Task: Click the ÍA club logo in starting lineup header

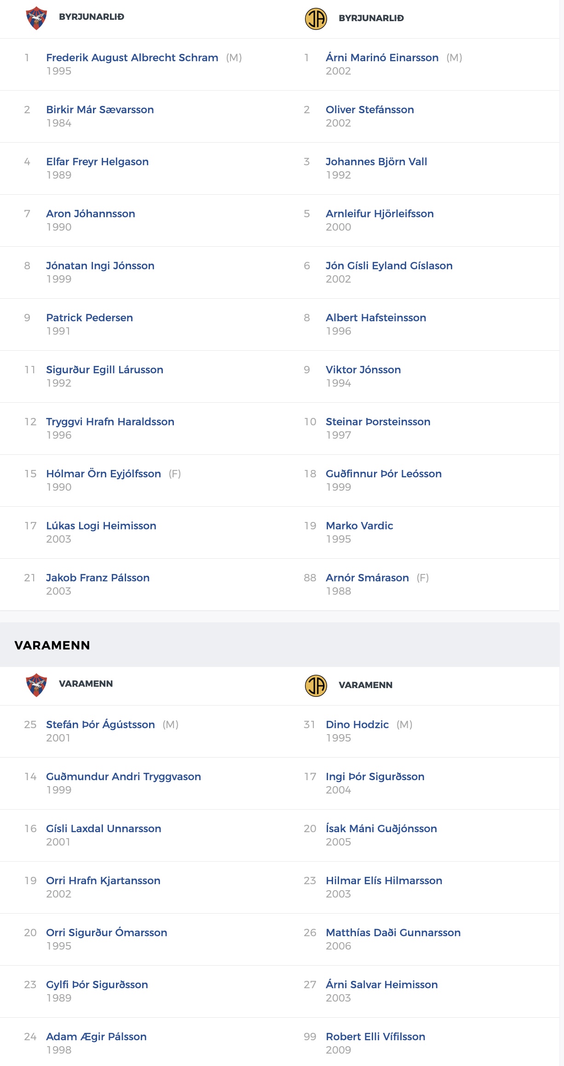Action: [x=316, y=19]
